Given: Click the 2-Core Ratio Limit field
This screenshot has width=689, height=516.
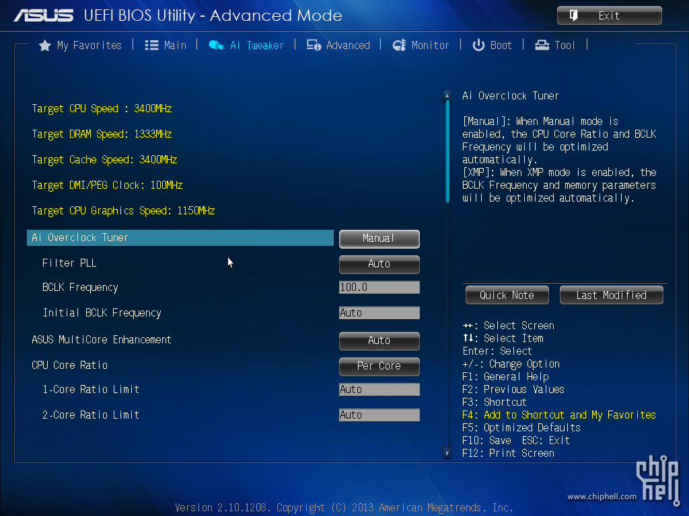Looking at the screenshot, I should click(379, 415).
